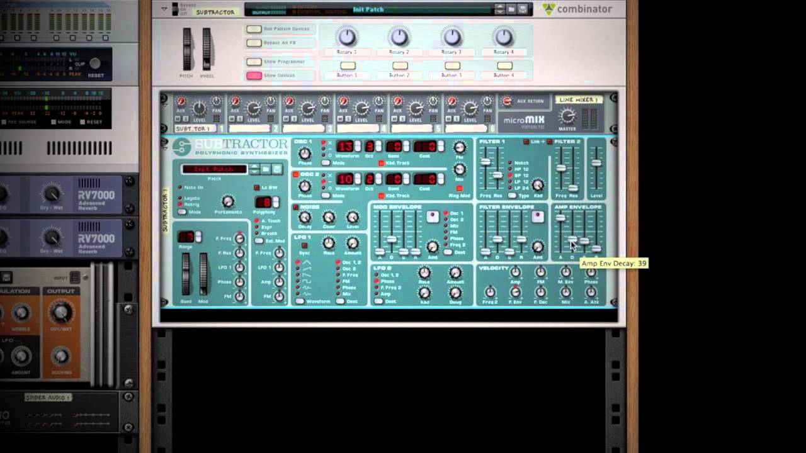Click oscillator Mix knob

460,169
